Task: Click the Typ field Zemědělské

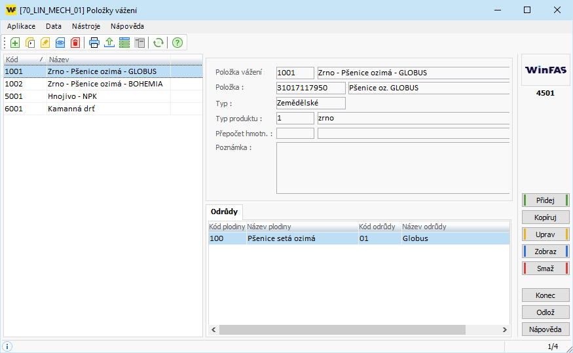Action: (x=310, y=103)
